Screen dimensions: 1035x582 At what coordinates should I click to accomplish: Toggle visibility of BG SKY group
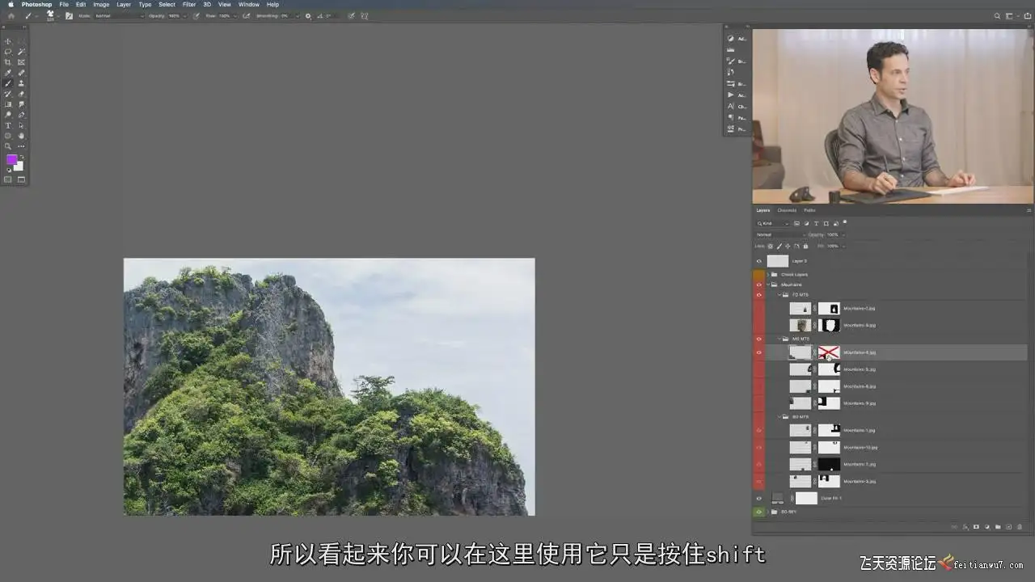[x=758, y=512]
